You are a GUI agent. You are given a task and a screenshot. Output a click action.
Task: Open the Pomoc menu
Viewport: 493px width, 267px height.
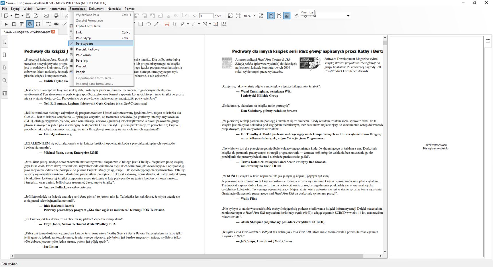coord(130,9)
